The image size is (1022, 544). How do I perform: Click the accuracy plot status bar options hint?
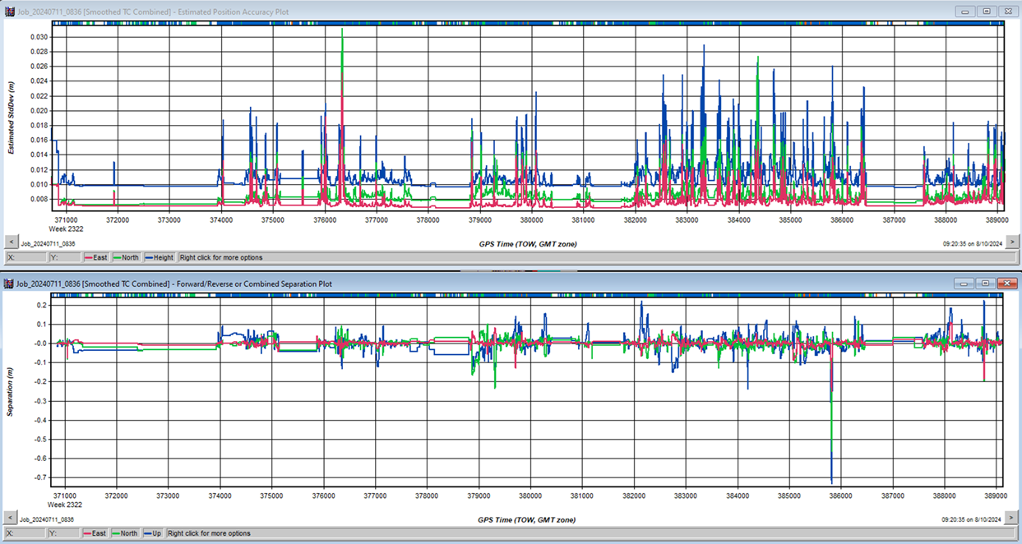[221, 257]
